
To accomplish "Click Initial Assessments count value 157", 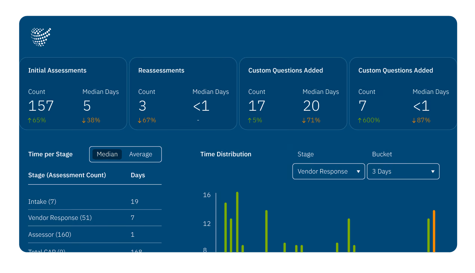I will point(41,106).
